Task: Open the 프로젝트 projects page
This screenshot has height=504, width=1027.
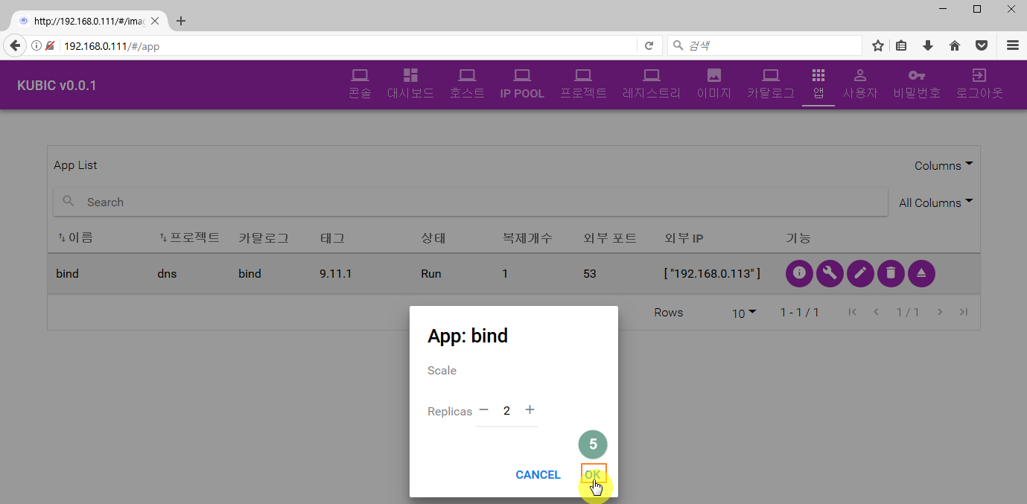Action: 583,84
